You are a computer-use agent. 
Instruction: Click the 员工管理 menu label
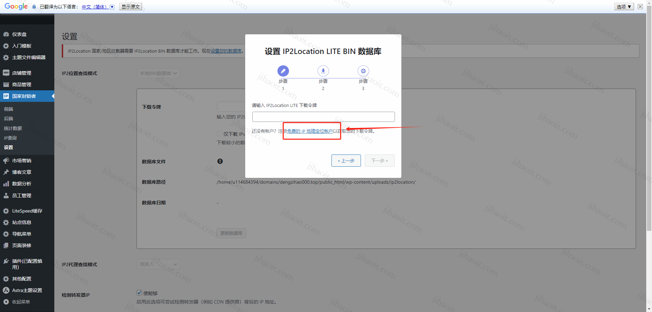22,196
